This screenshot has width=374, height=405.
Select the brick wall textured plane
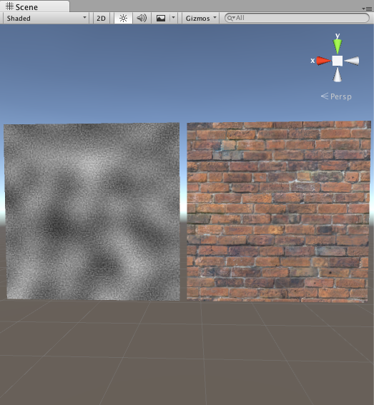[x=279, y=211]
